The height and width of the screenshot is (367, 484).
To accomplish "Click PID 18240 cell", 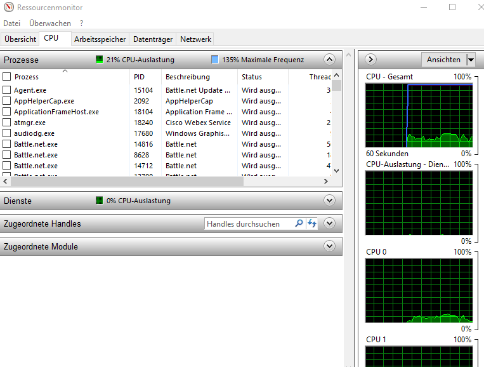I will (x=143, y=123).
